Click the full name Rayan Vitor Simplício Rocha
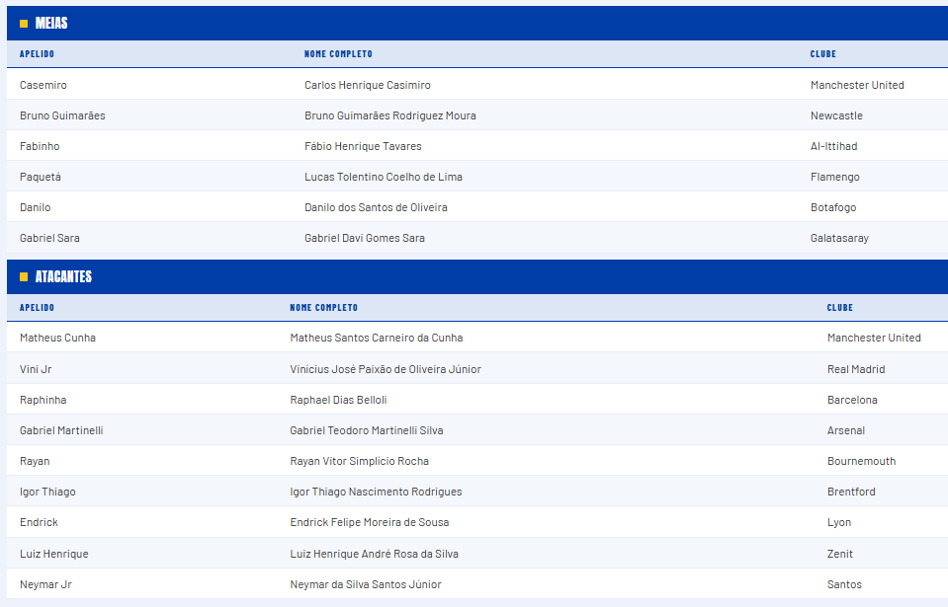Viewport: 948px width, 607px height. pyautogui.click(x=359, y=462)
